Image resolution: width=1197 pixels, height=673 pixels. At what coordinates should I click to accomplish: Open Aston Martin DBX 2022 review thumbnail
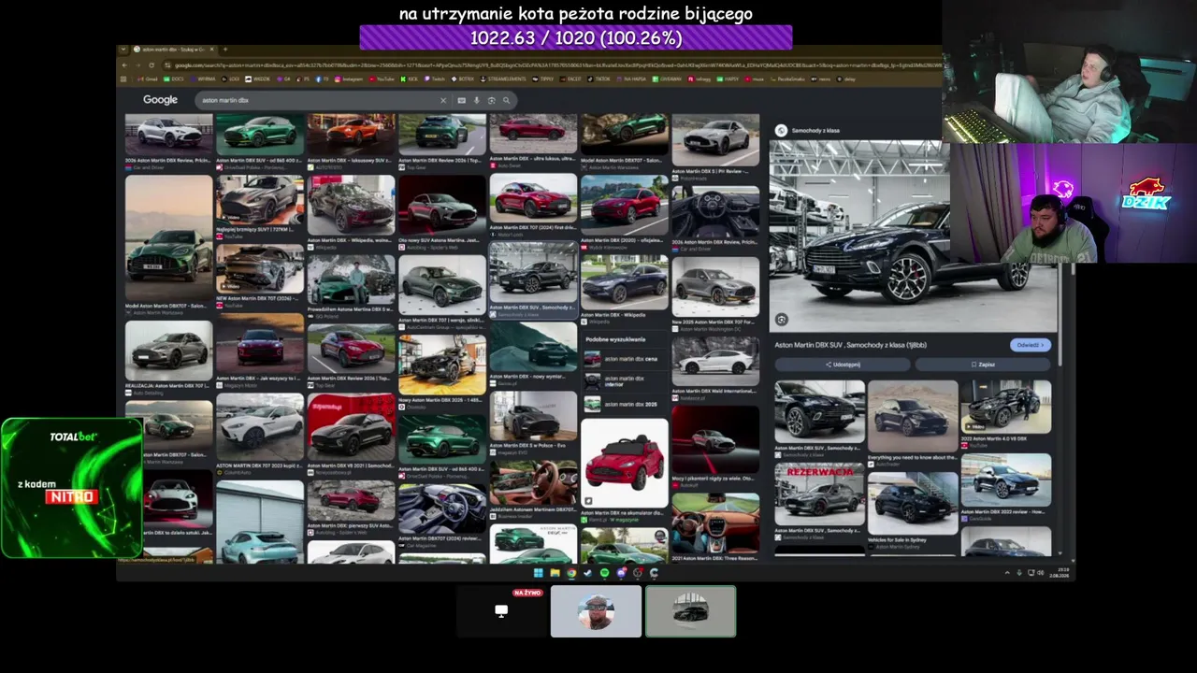click(x=1006, y=480)
